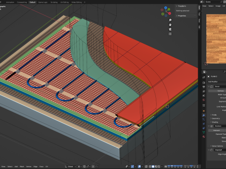The image size is (226, 169).
Task: Enable wireframe viewport shading
Action: click(x=150, y=167)
